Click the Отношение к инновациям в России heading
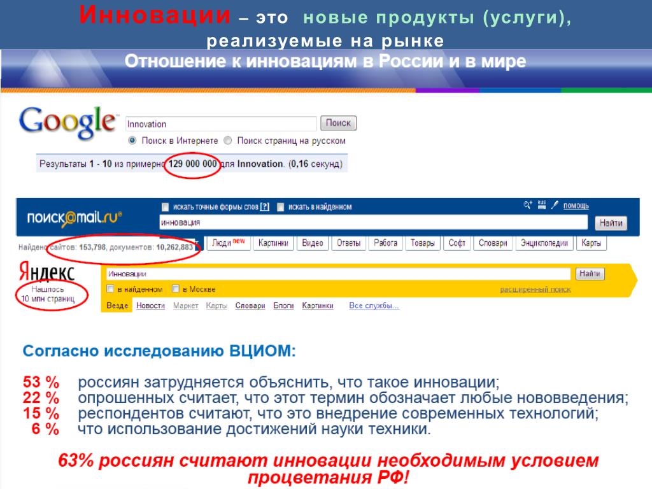 [325, 61]
